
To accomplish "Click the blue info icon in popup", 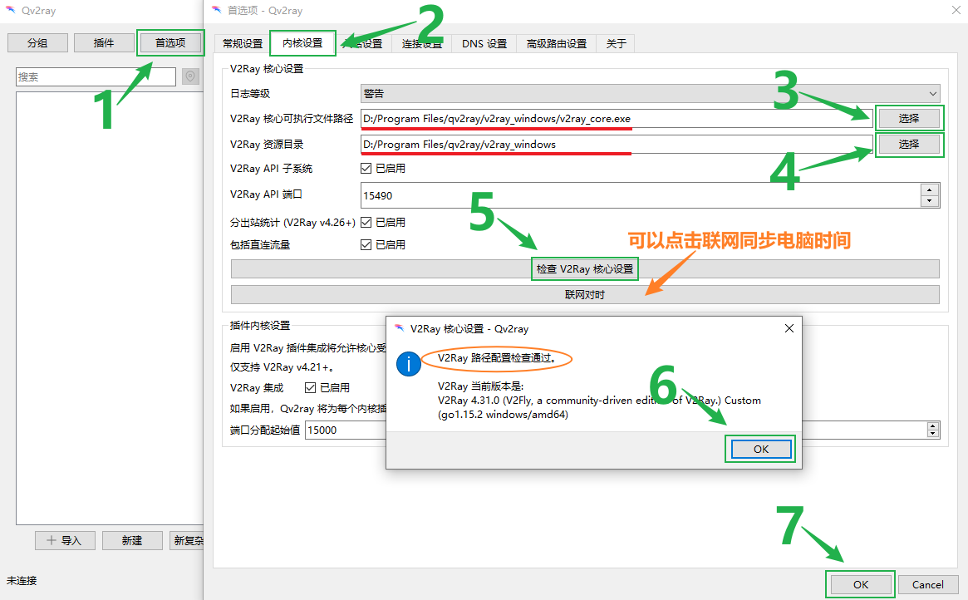I will [x=408, y=363].
